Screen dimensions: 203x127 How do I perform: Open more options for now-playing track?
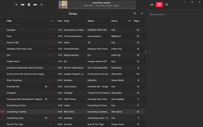(x=113, y=3)
